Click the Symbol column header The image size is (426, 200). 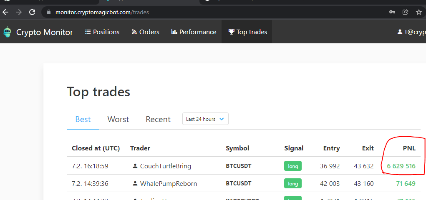237,148
